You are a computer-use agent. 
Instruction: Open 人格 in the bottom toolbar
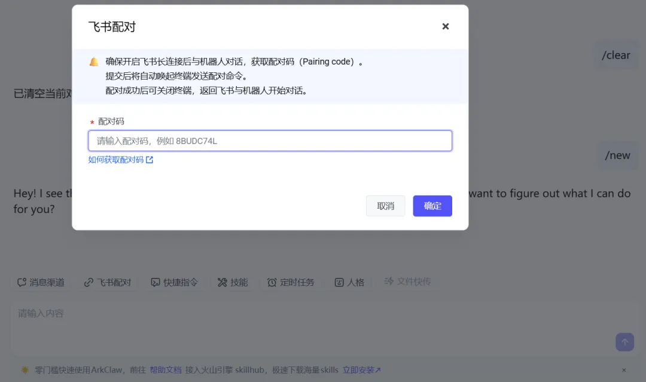[349, 282]
